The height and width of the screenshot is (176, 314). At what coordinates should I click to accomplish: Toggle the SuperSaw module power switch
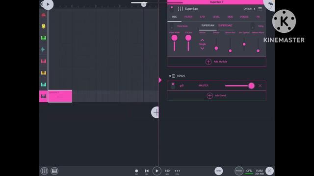(x=172, y=9)
